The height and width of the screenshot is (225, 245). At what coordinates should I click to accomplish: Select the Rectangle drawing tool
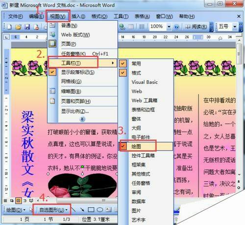[x=91, y=210]
